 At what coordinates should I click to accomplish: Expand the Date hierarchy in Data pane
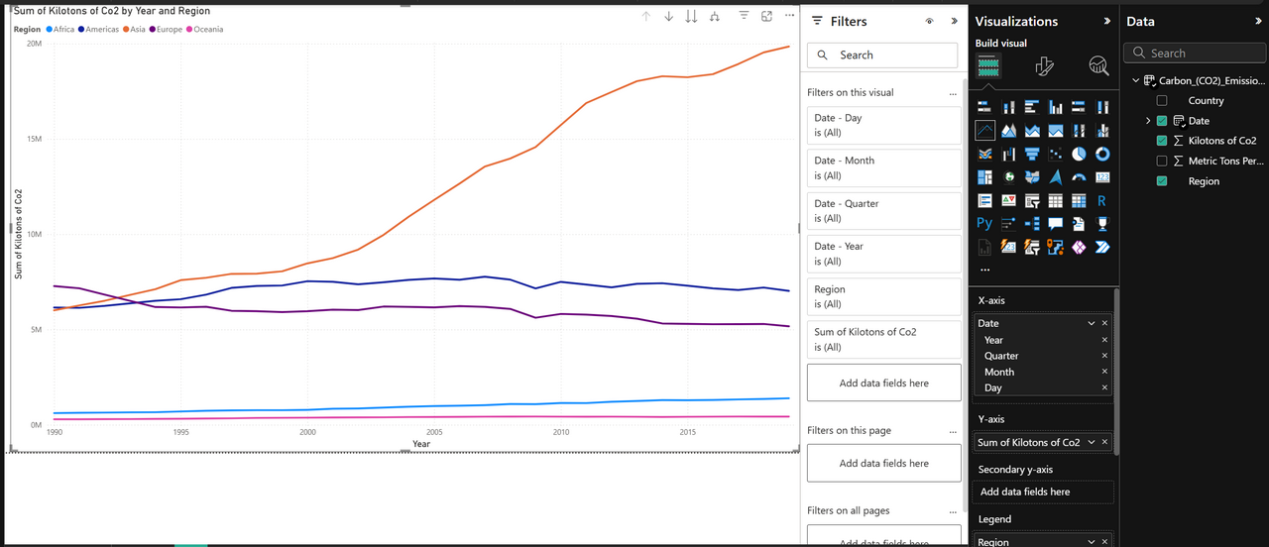pos(1148,121)
